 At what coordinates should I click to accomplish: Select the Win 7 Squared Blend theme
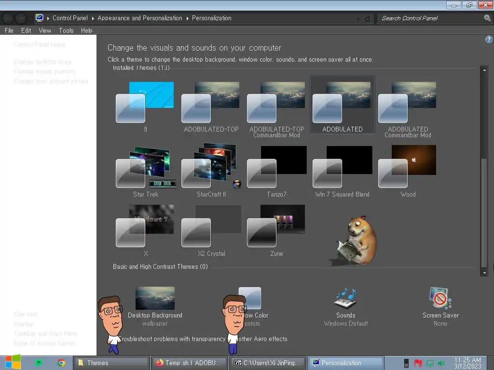(x=343, y=172)
